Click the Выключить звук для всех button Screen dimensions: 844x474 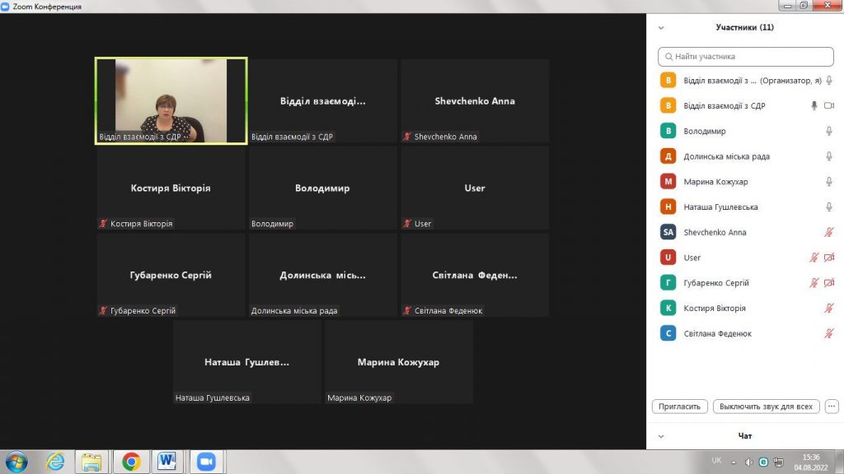[x=766, y=407]
